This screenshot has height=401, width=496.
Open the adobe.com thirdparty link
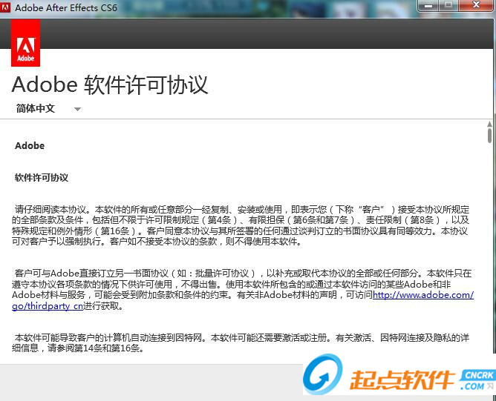pos(423,295)
